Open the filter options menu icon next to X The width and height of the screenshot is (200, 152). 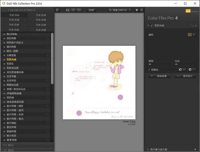192,26
